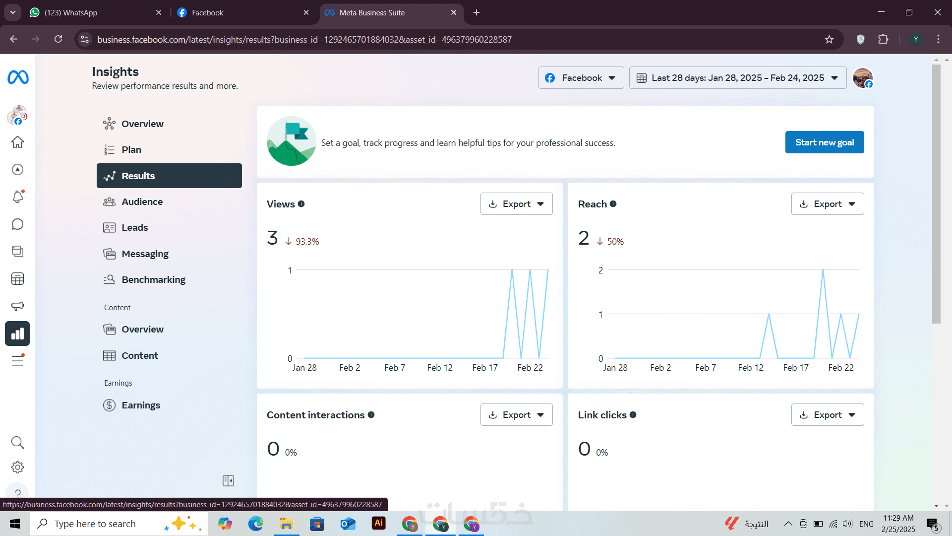Open Settings gear icon in sidebar
This screenshot has width=952, height=536.
17,467
